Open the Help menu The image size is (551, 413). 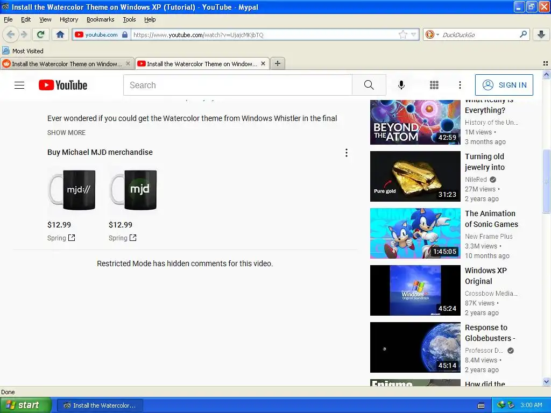pos(150,19)
